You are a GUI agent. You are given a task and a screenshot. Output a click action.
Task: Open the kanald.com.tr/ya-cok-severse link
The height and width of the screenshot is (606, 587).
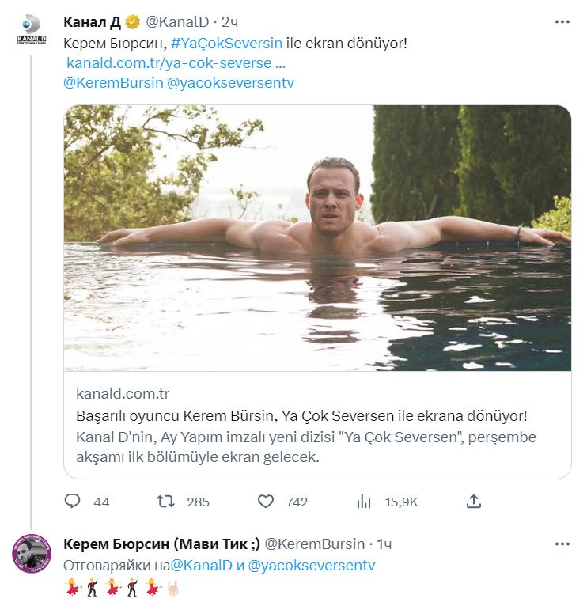[x=176, y=62]
